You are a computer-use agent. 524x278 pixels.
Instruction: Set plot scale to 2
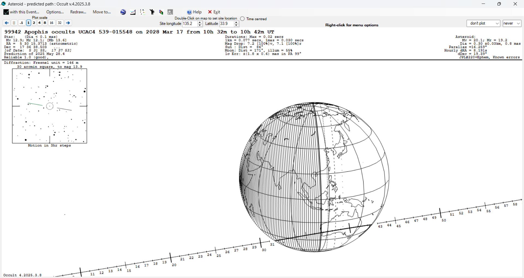click(x=34, y=23)
